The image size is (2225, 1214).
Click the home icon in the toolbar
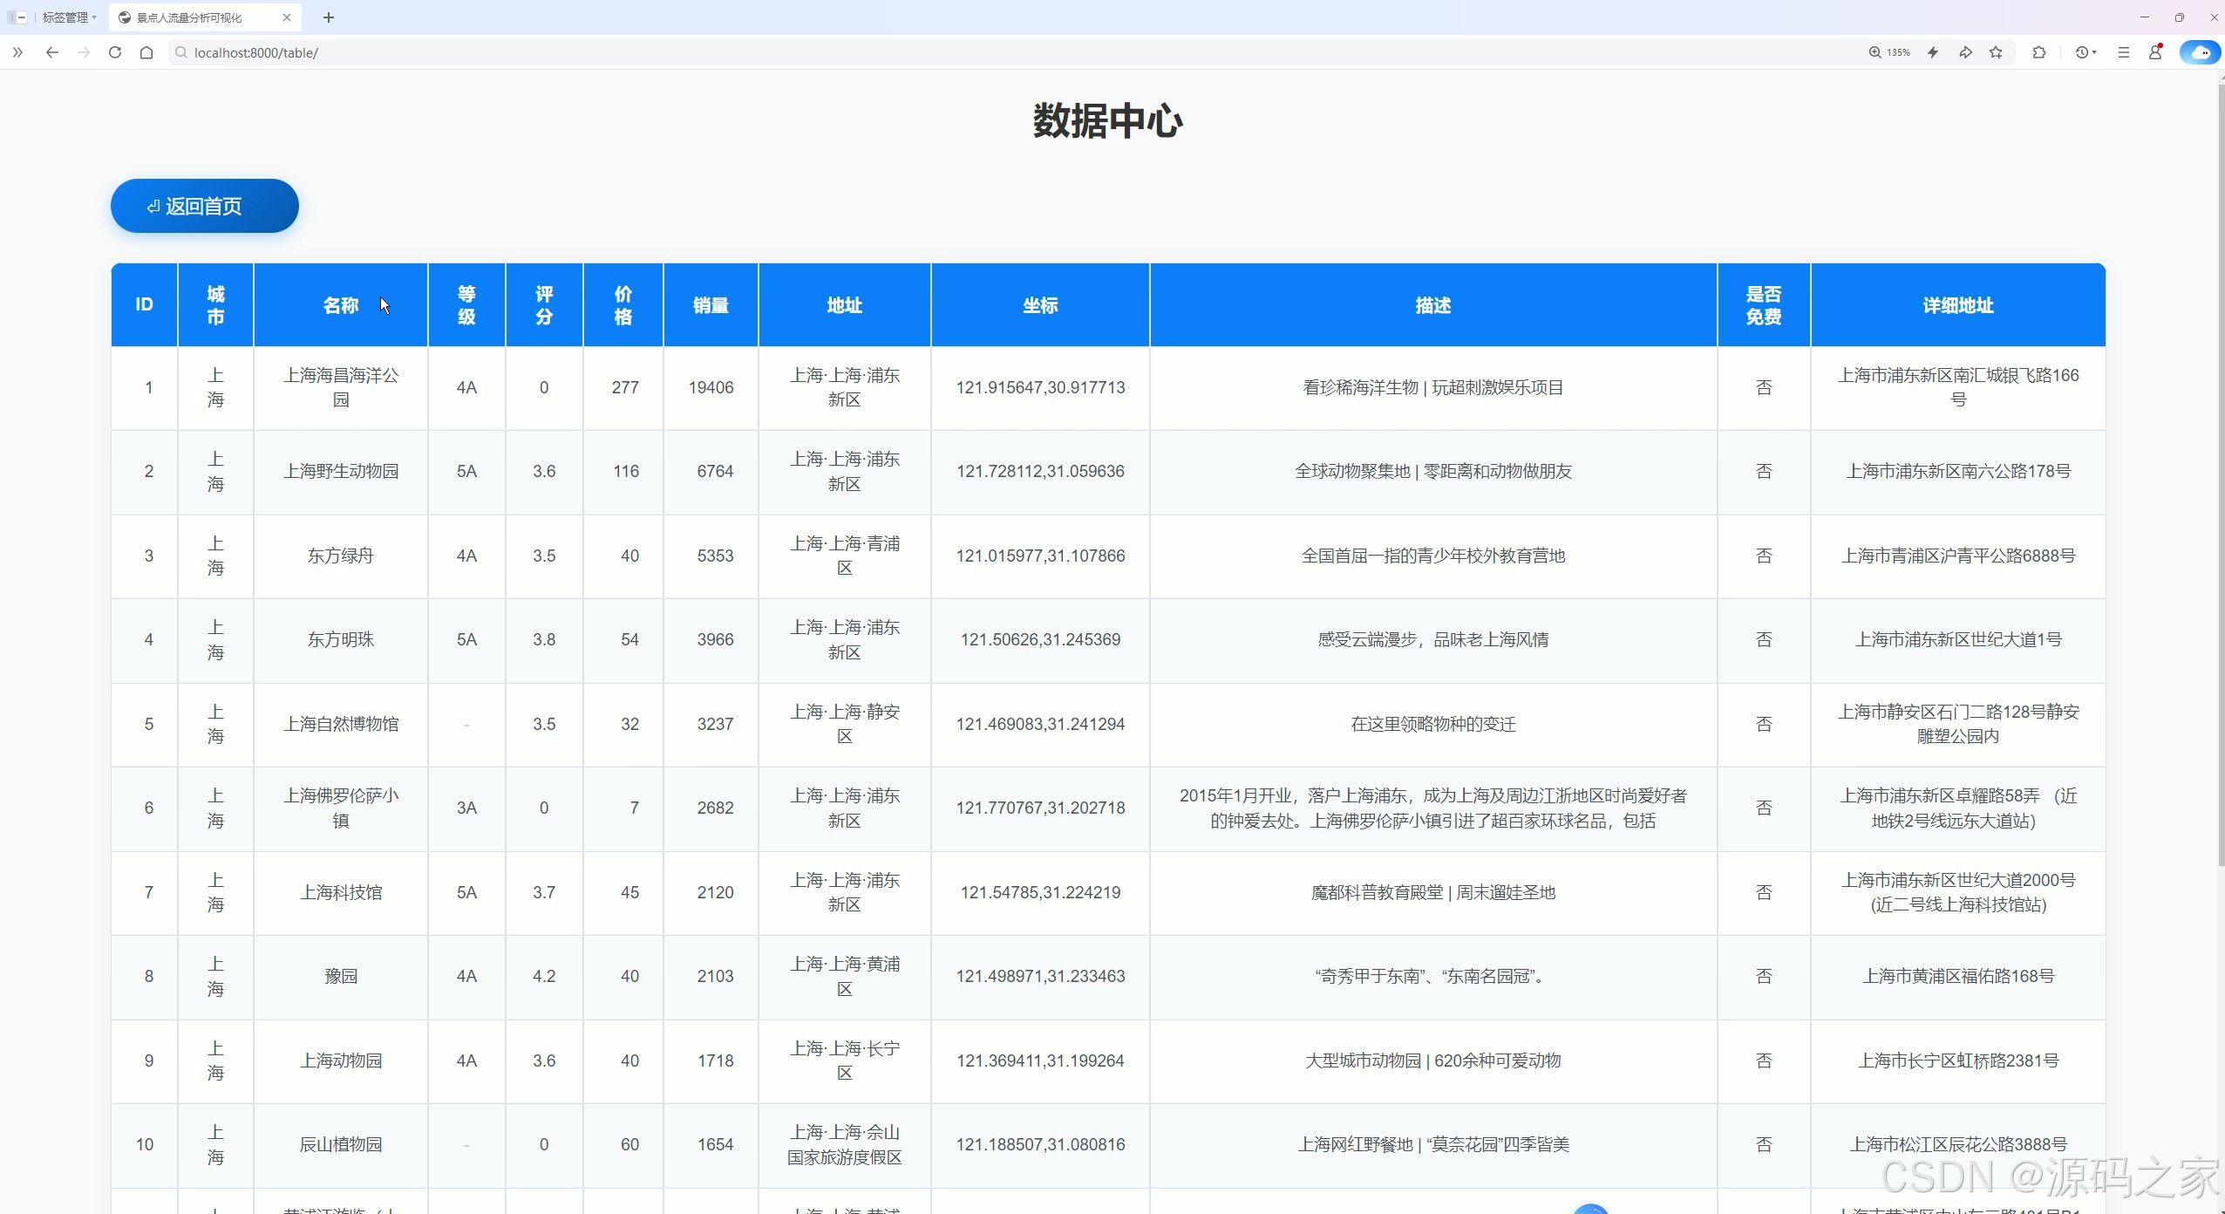[x=146, y=52]
